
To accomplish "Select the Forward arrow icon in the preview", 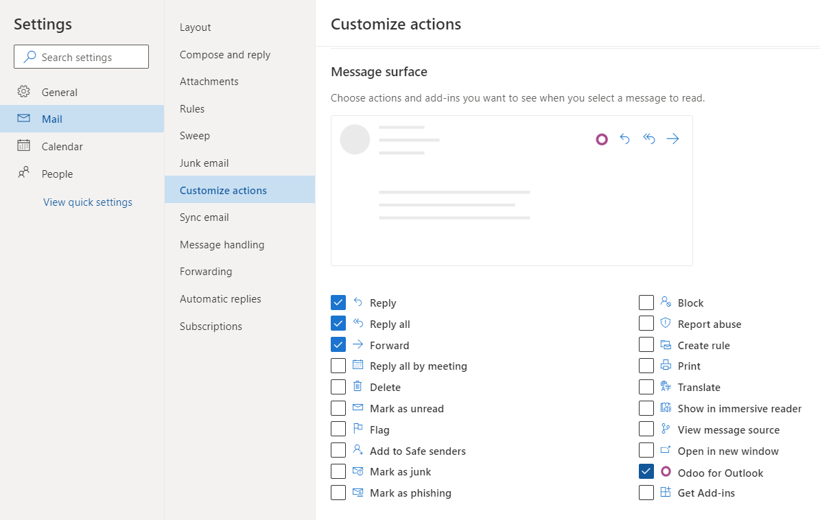I will 672,139.
